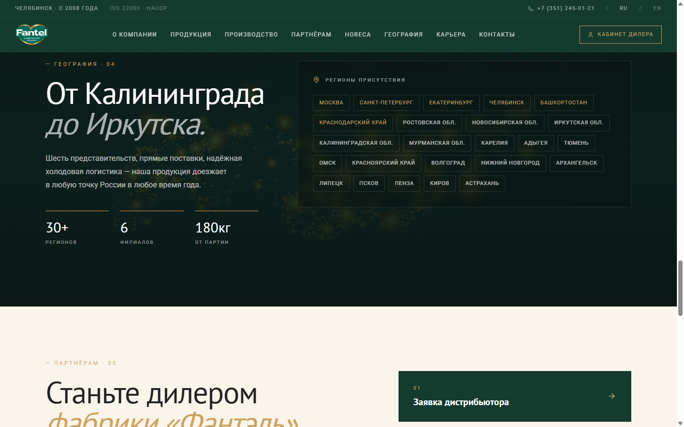Click the ISO 22000 · HACCP text
The image size is (684, 427).
click(x=138, y=9)
